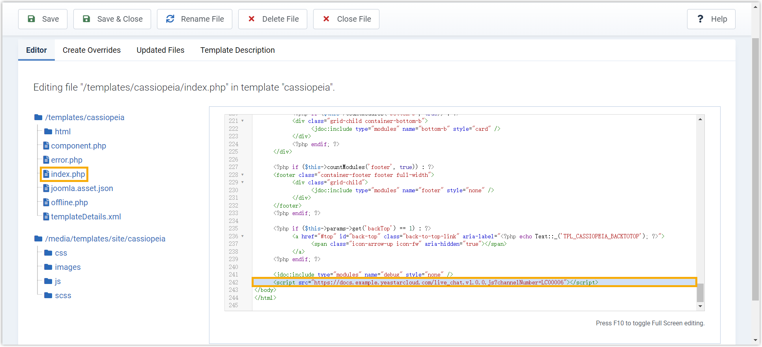Click the Rename File refresh arrows icon

(x=170, y=19)
